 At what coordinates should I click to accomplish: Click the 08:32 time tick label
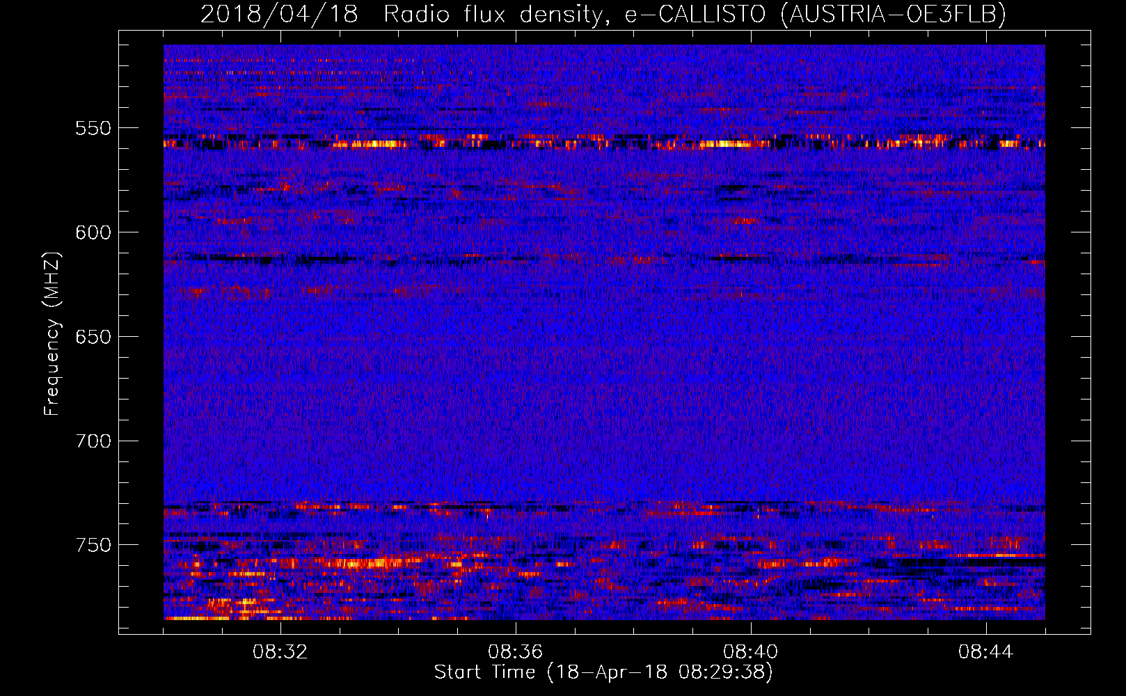point(280,652)
